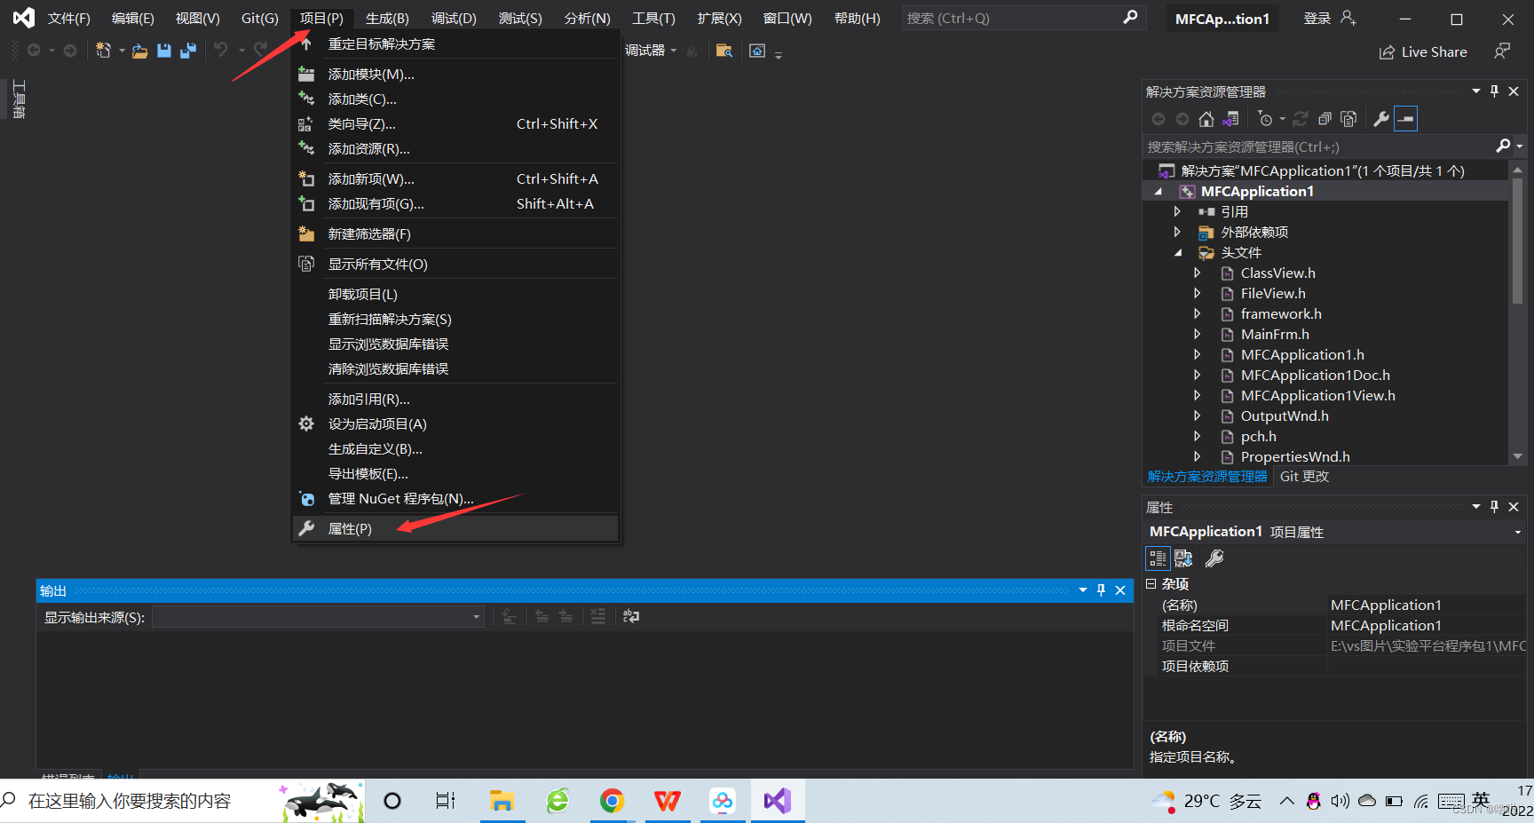1534x823 pixels.
Task: Select pch.h in the tree
Action: (x=1259, y=436)
